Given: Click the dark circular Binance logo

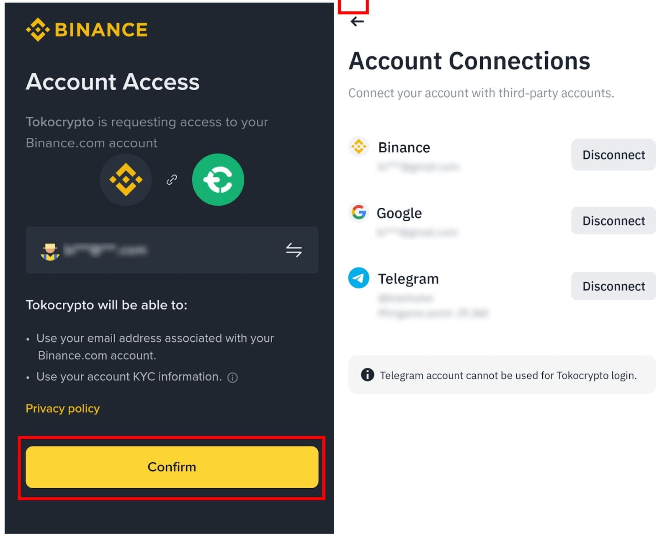Looking at the screenshot, I should point(126,180).
